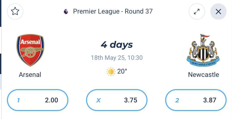Select the 20° temperature reading
Screen dimensions: 232x119
tap(122, 72)
